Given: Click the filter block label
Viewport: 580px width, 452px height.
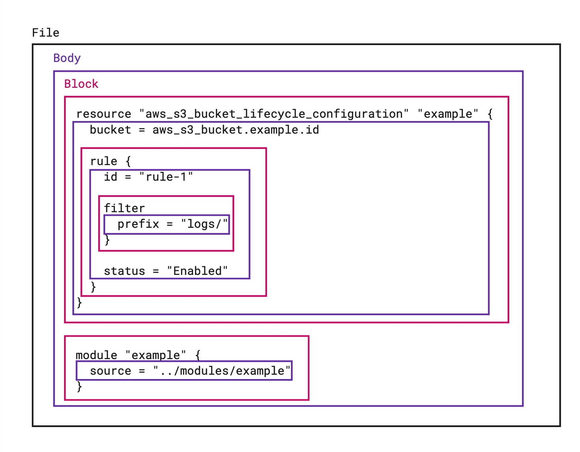Looking at the screenshot, I should (124, 208).
